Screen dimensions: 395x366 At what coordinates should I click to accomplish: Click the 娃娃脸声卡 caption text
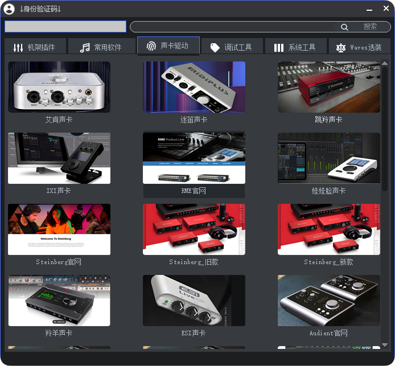pyautogui.click(x=328, y=191)
